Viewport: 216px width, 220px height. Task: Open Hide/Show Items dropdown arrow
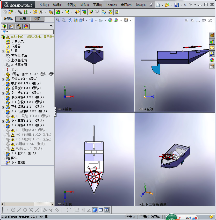click(105, 21)
